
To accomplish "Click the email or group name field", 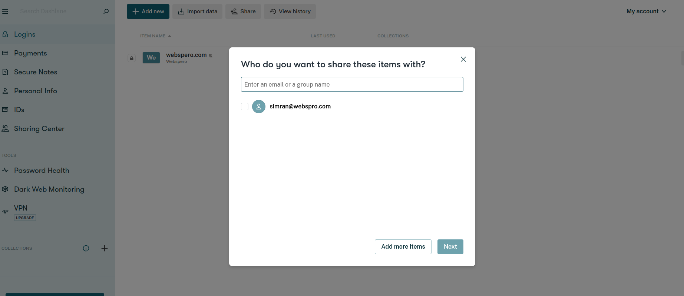I will [x=352, y=84].
